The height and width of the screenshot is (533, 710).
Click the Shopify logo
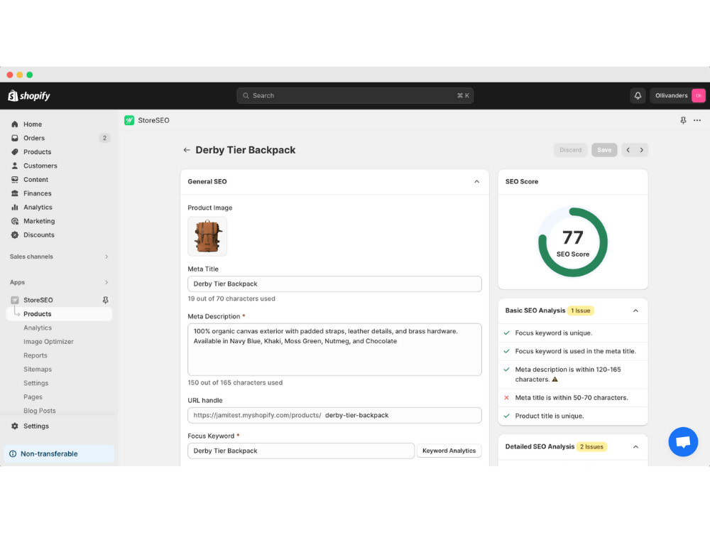pyautogui.click(x=29, y=96)
